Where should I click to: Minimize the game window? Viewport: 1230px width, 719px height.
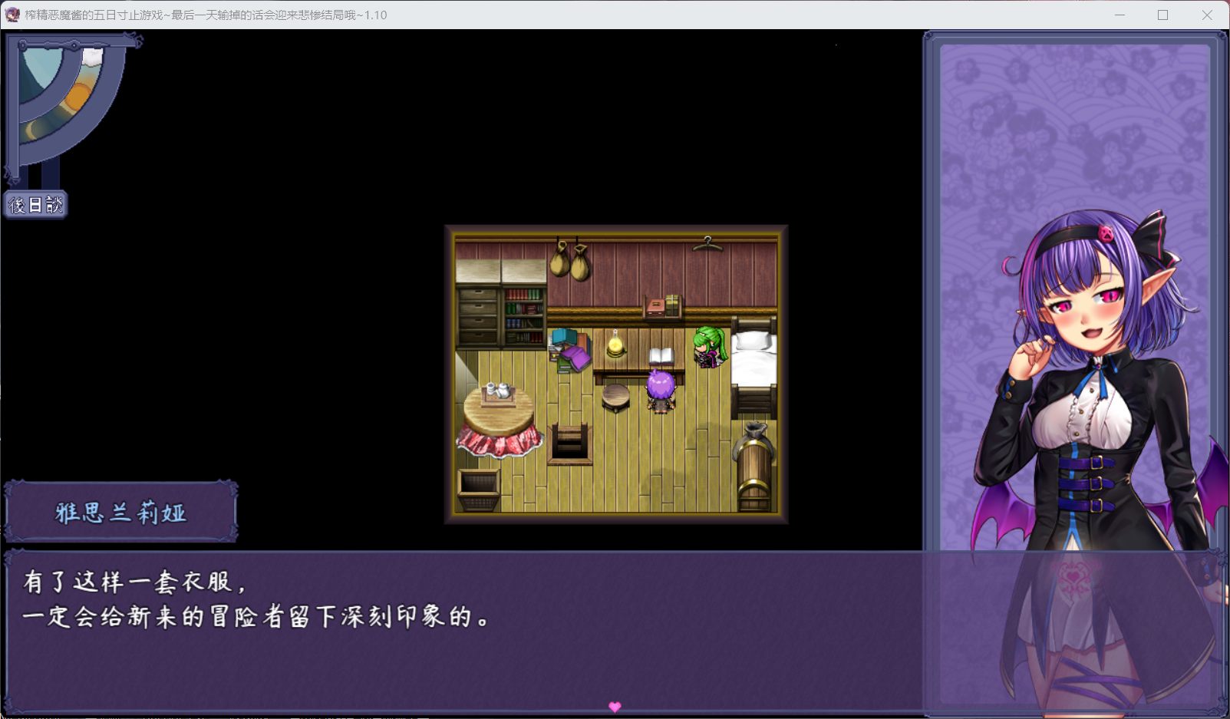click(1120, 15)
